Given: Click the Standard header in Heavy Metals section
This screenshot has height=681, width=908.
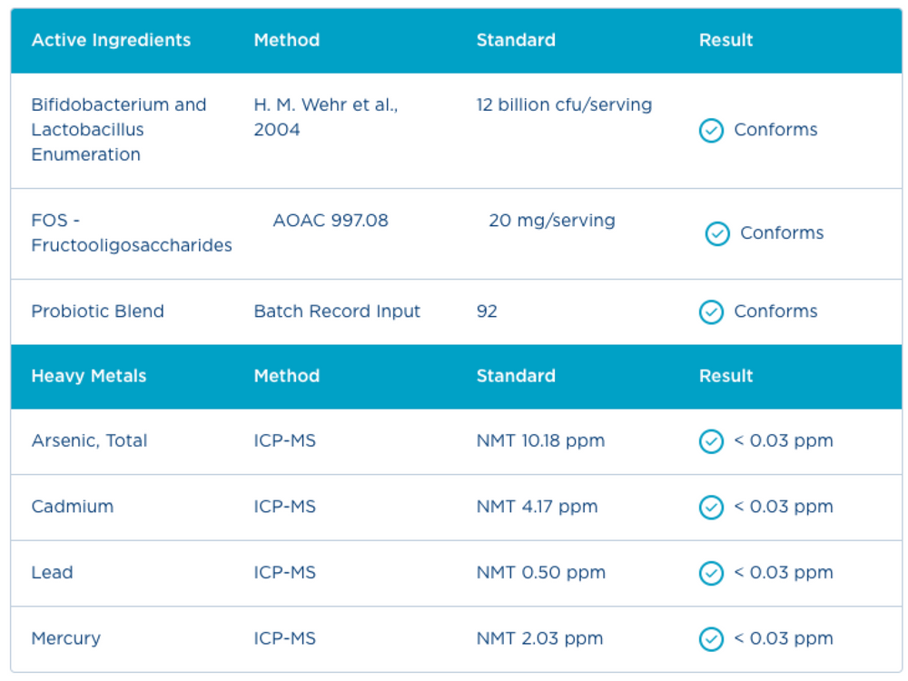Looking at the screenshot, I should tap(516, 376).
